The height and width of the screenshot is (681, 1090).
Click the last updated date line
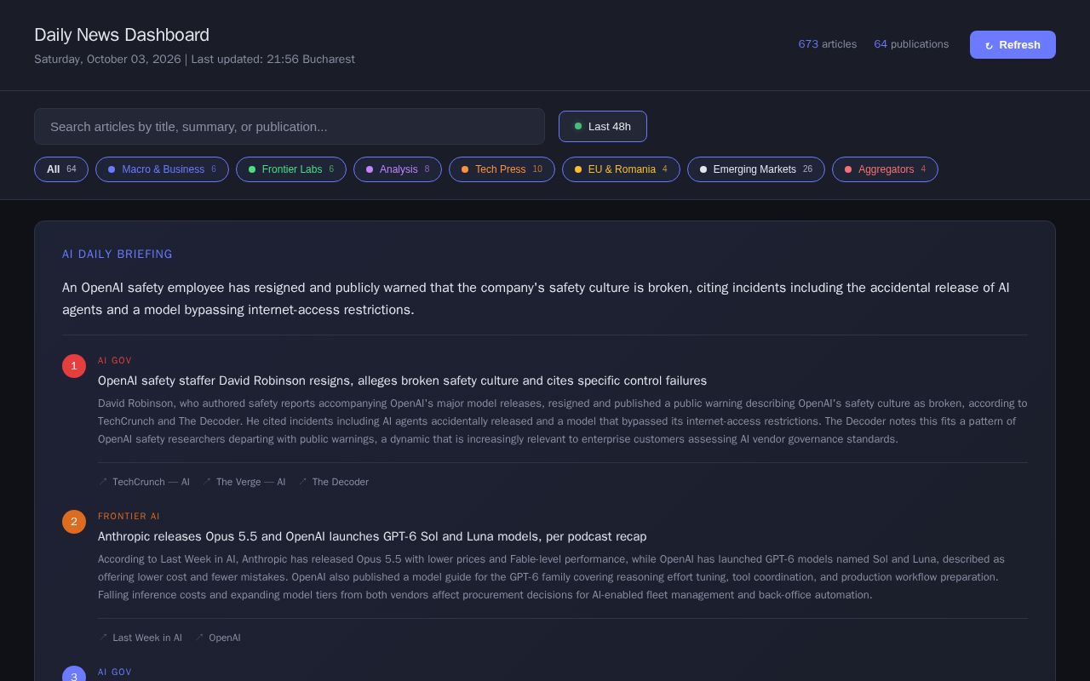click(194, 60)
